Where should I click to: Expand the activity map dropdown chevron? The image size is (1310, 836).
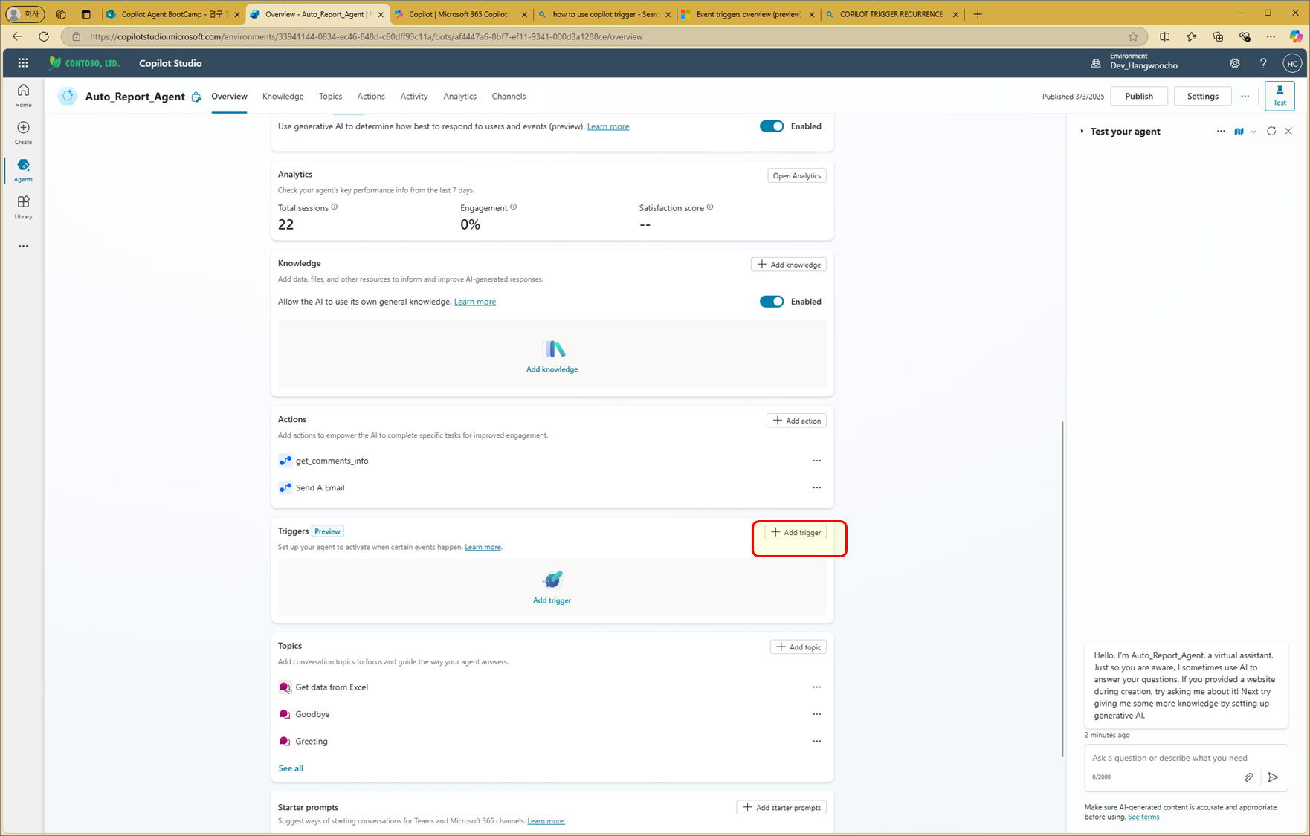click(x=1253, y=132)
